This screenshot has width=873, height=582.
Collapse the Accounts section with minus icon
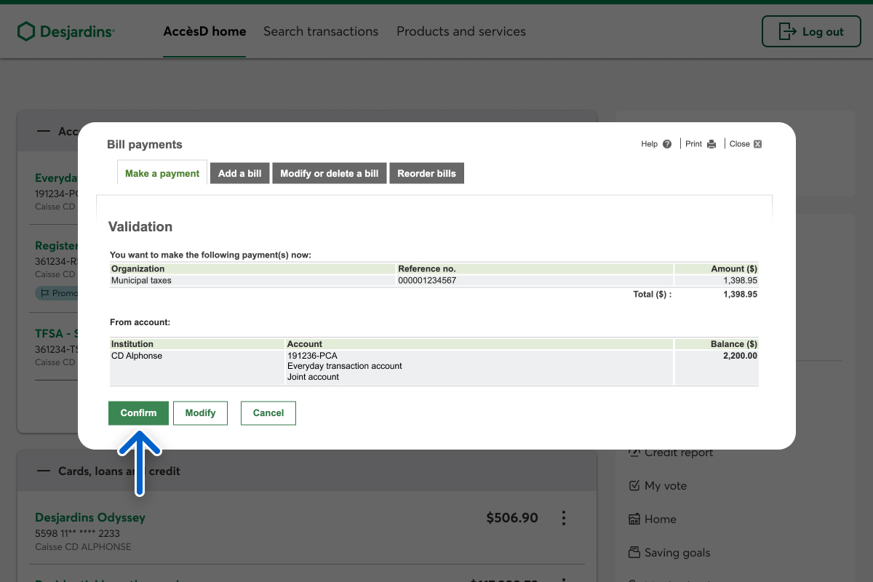click(44, 132)
